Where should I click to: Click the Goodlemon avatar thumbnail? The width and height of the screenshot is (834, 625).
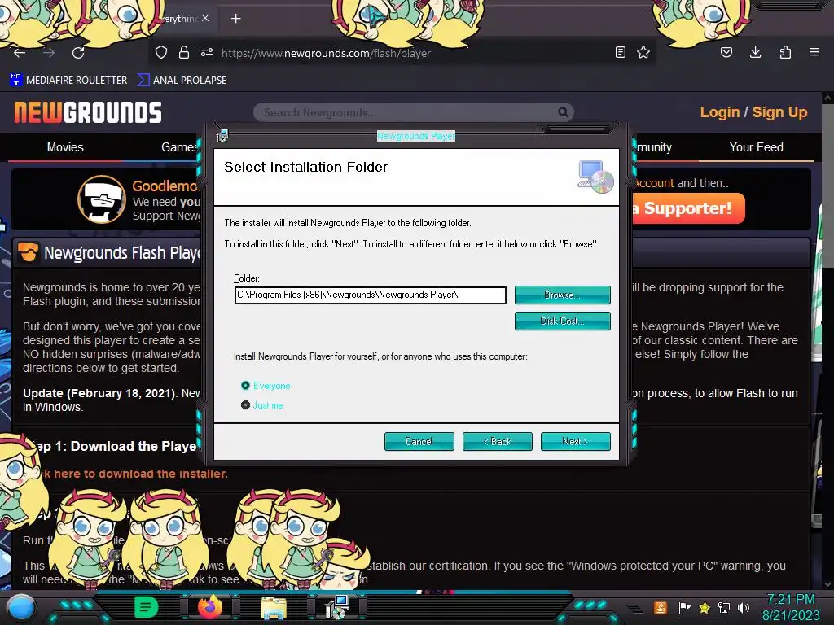[x=102, y=199]
